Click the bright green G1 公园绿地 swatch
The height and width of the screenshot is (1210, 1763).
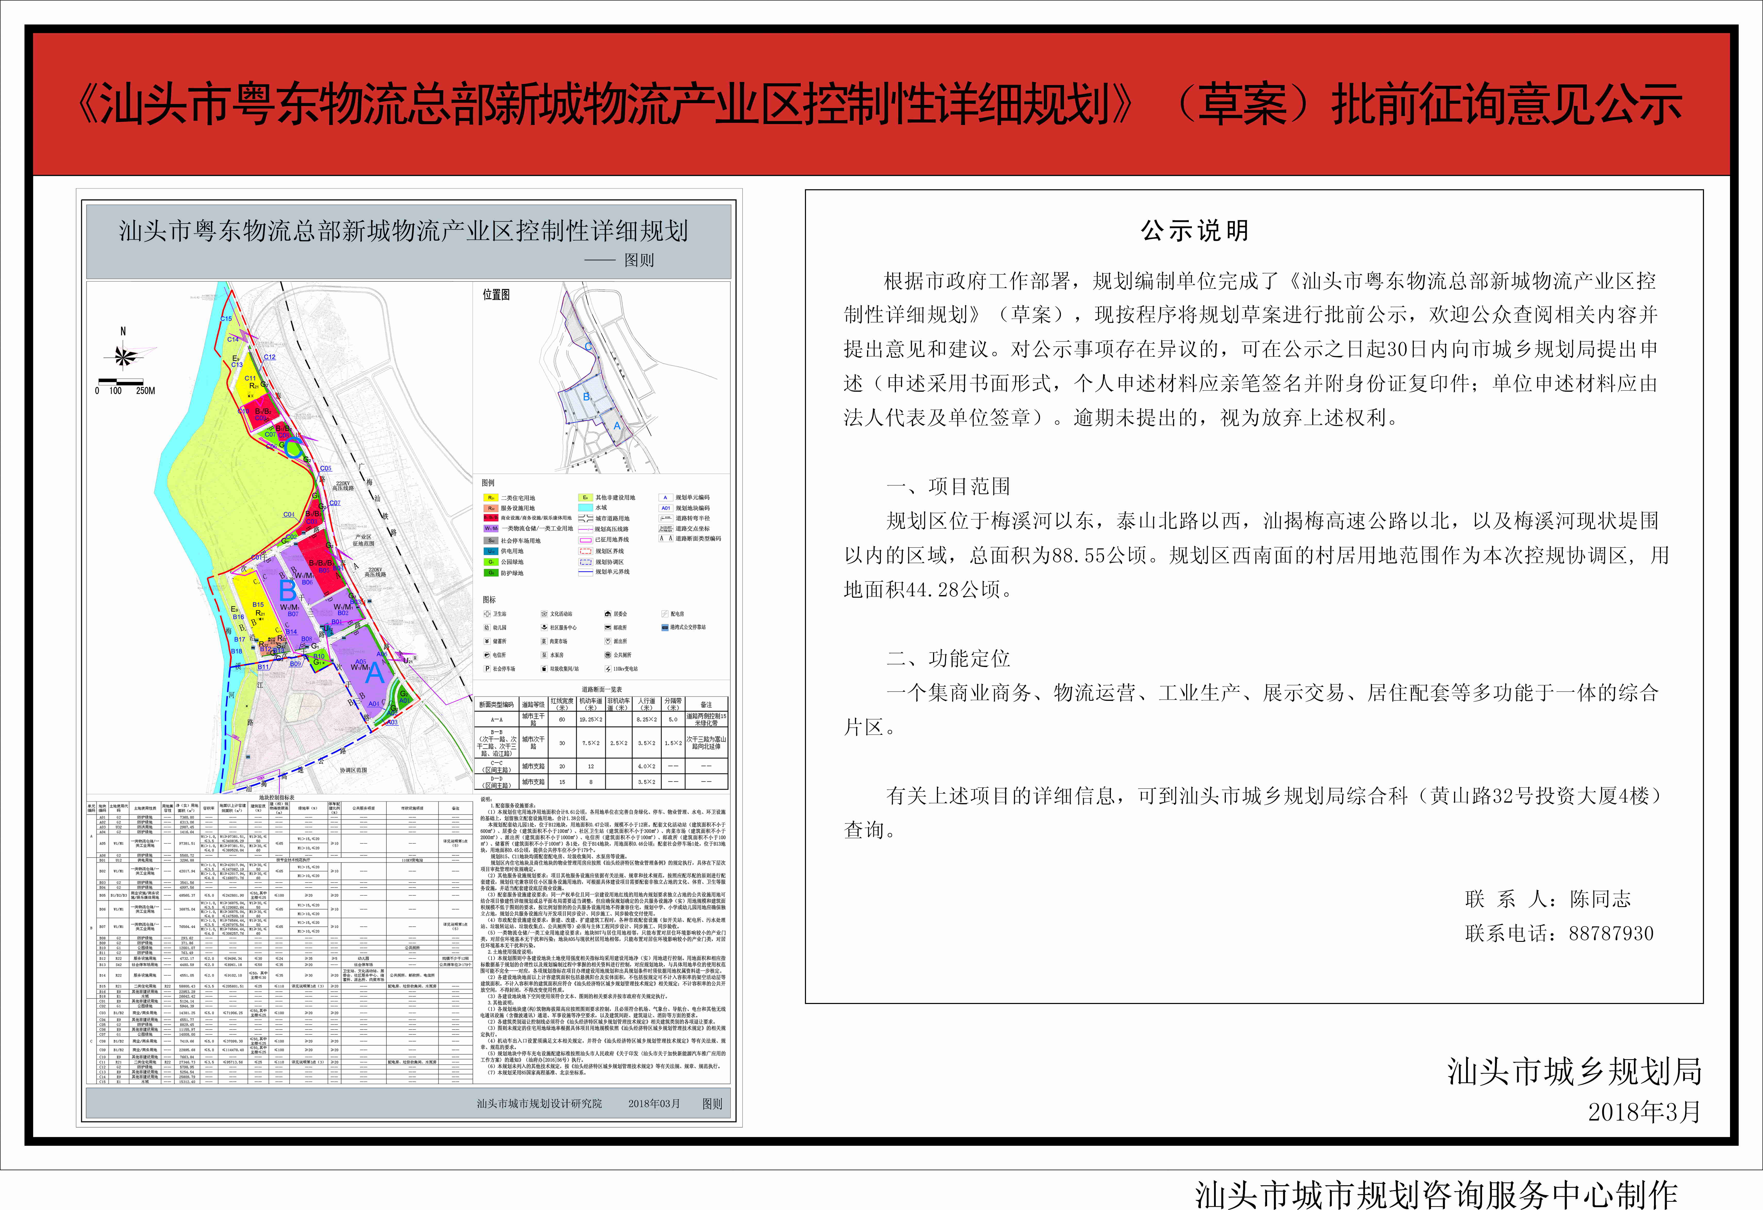pos(491,562)
